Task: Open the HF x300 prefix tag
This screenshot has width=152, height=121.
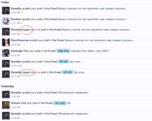Action: point(60,103)
